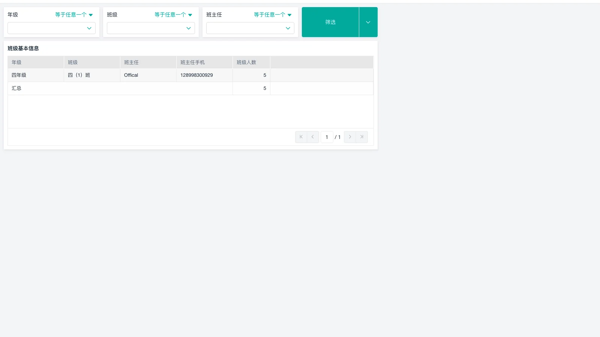Click the Offical homeroom teacher cell

click(x=130, y=75)
